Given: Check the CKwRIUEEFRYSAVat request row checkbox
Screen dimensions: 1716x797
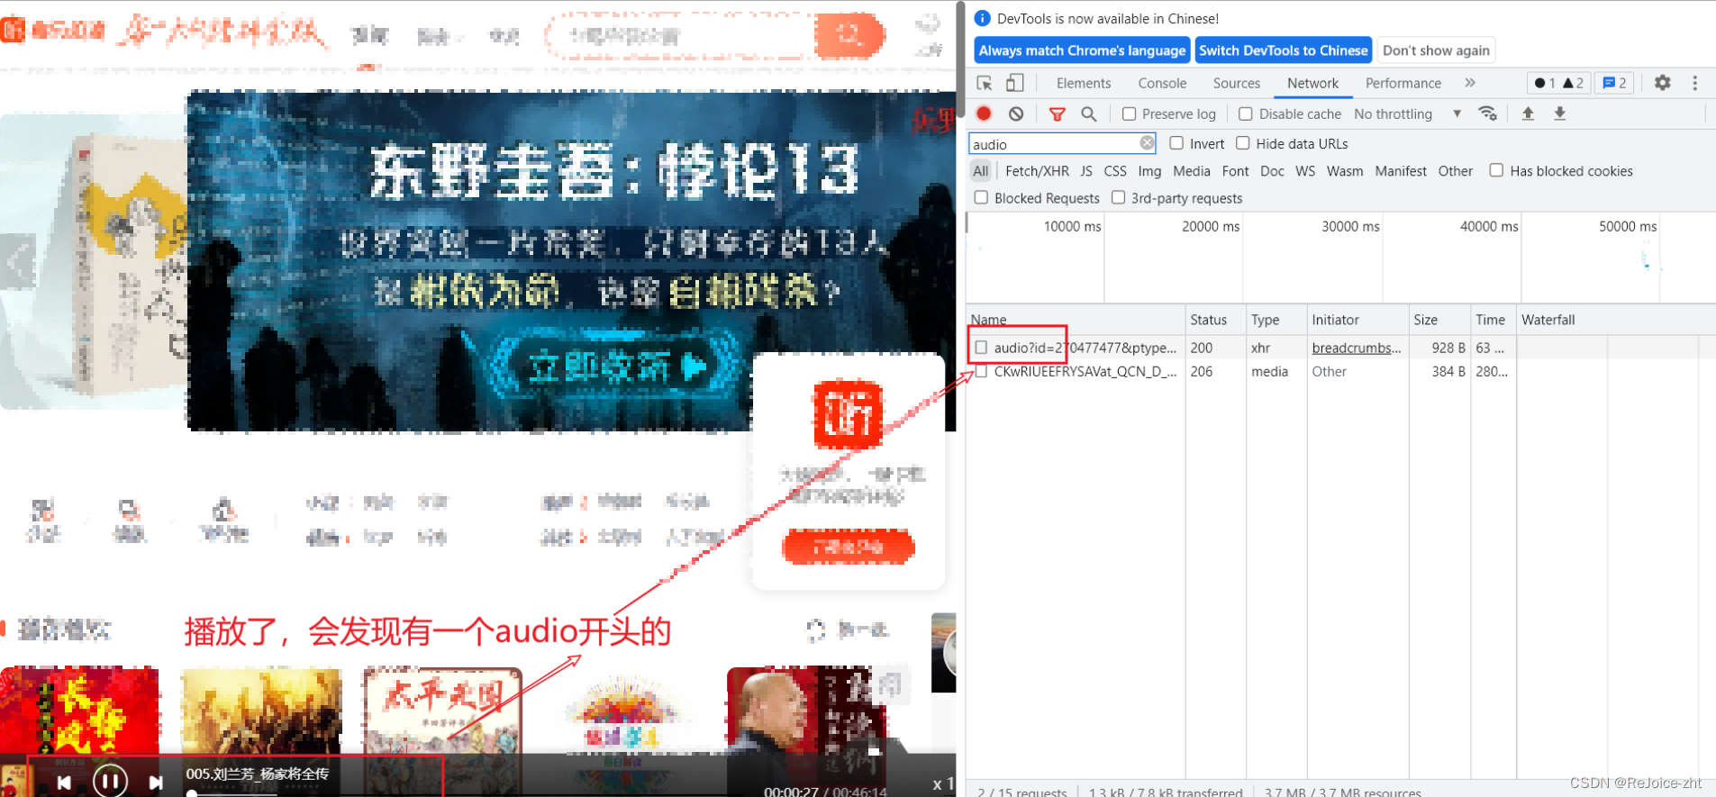Looking at the screenshot, I should coord(982,371).
